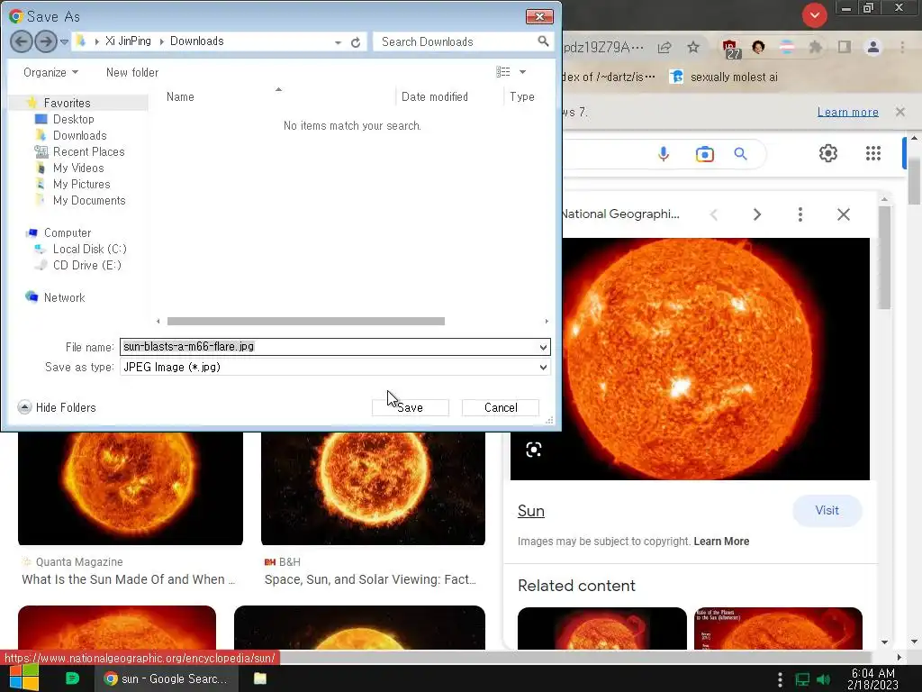Expand file name dropdown arrow
Screen dimensions: 922x692
[543, 347]
